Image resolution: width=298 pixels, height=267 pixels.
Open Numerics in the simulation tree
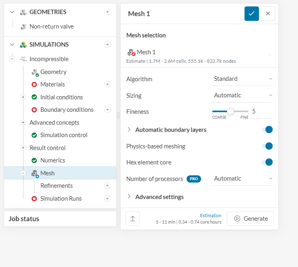(52, 160)
